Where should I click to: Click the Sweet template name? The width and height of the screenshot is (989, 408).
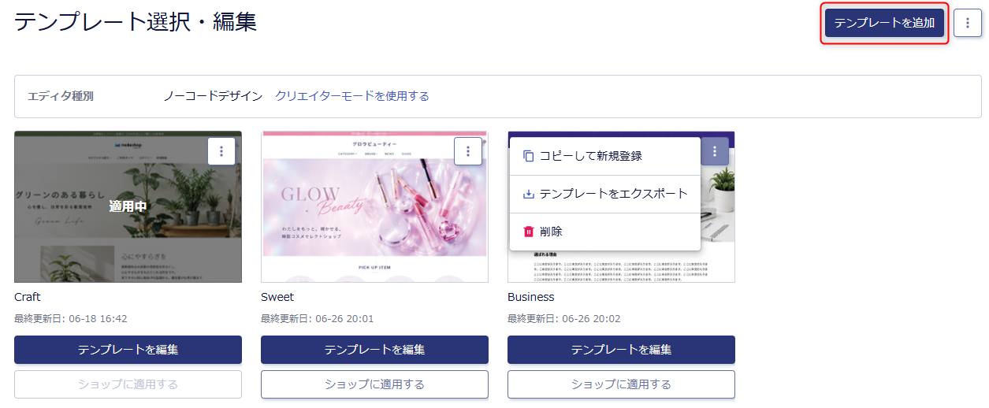(277, 297)
